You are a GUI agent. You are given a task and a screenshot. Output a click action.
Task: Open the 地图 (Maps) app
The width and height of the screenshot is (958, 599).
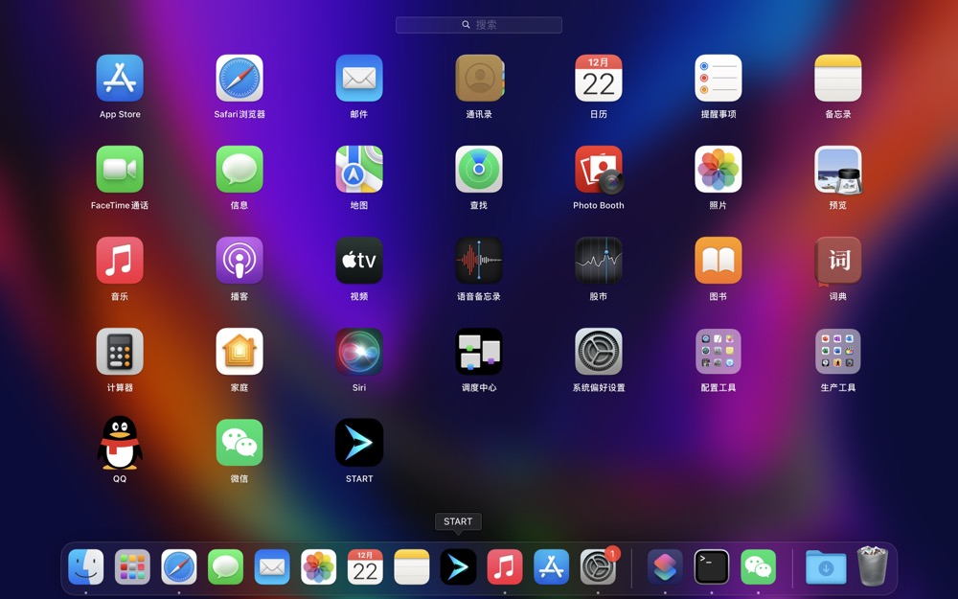pyautogui.click(x=359, y=170)
